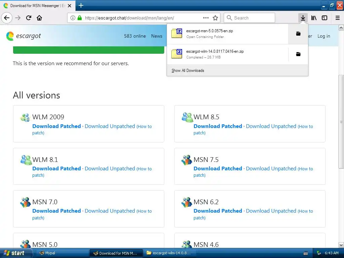Open the escargot-msn-5.0.0575-en.zip download entry
This screenshot has height=258, width=344.
point(227,34)
